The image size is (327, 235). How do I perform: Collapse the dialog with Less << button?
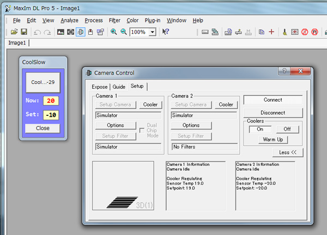[288, 152]
